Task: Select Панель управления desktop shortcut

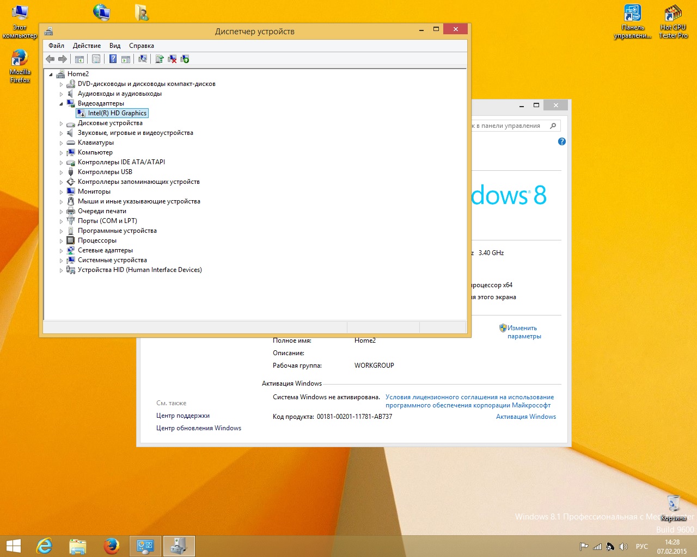Action: point(632,22)
